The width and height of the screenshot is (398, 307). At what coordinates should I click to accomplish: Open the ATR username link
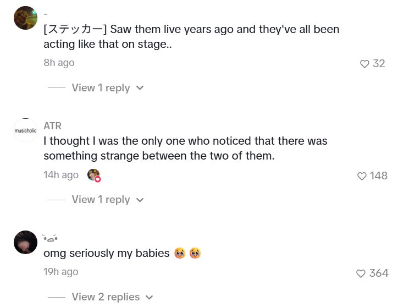pos(53,126)
